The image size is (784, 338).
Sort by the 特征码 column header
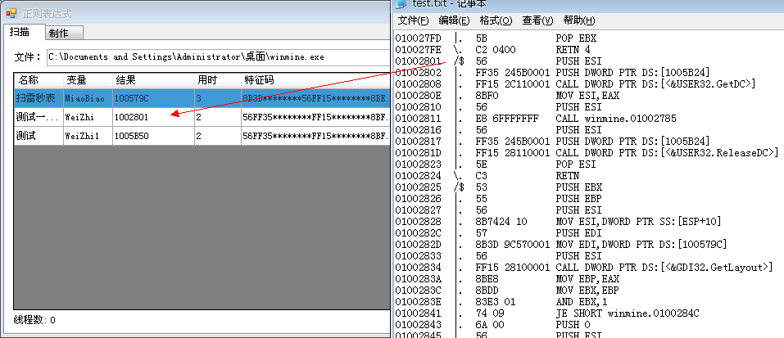coord(315,80)
